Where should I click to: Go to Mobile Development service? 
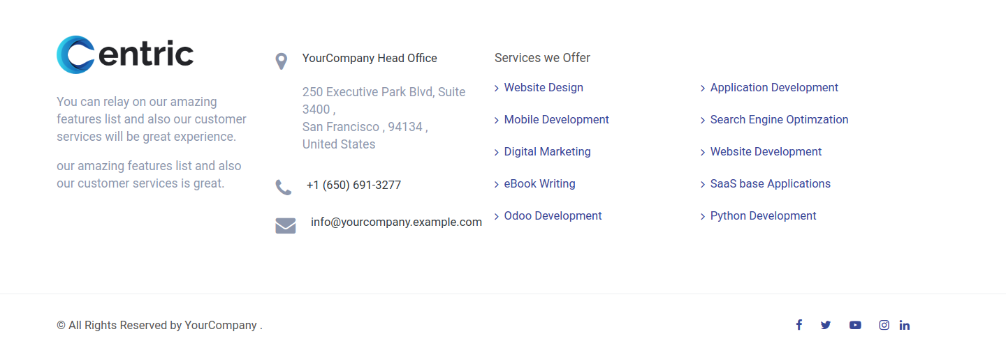pos(557,120)
